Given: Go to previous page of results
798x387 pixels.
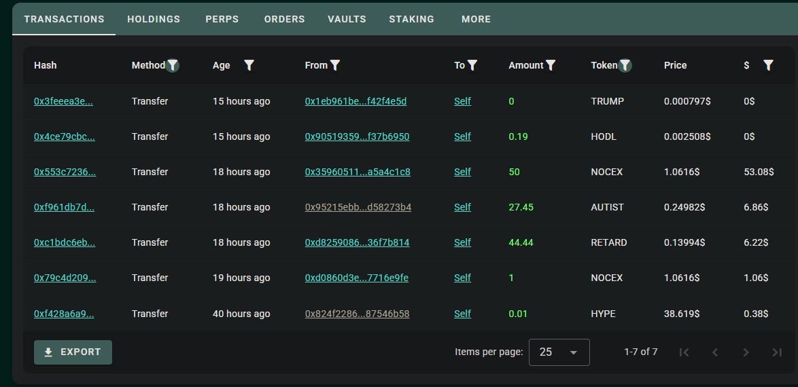Looking at the screenshot, I should pyautogui.click(x=715, y=352).
